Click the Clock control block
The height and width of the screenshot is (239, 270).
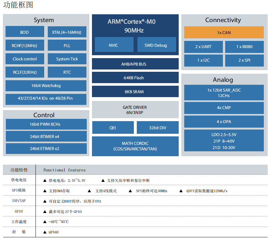coord(25,59)
